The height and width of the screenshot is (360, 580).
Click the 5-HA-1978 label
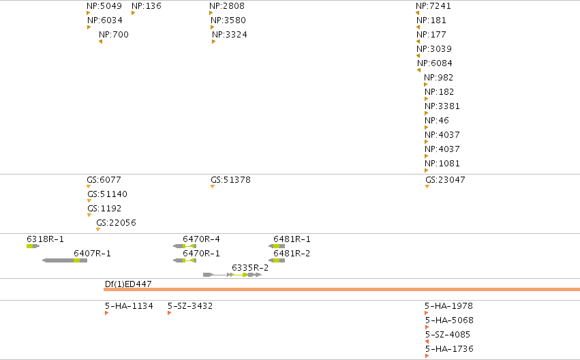click(x=448, y=306)
